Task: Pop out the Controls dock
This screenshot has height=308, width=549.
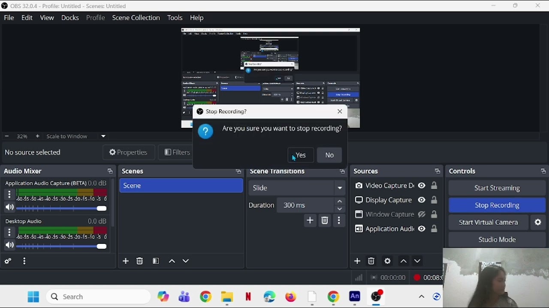Action: click(543, 172)
